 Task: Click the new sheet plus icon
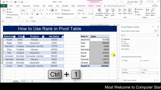(x=32, y=81)
